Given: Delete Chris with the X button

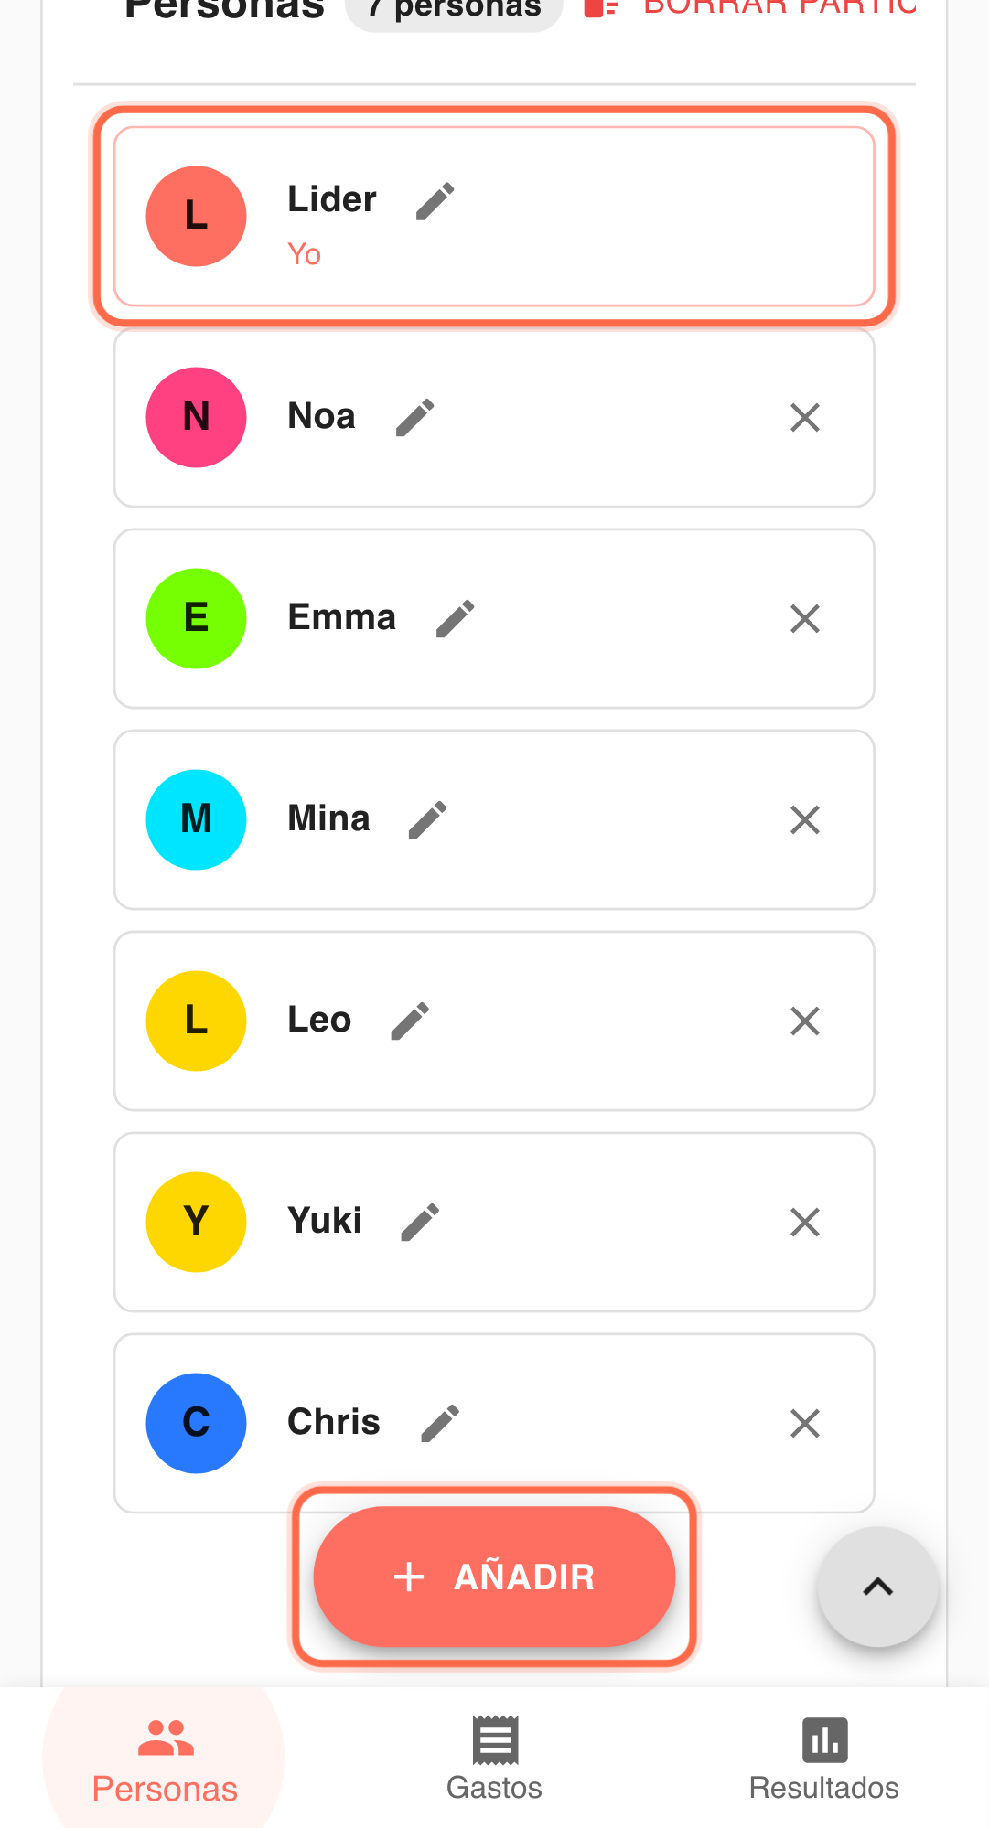Looking at the screenshot, I should (804, 1424).
